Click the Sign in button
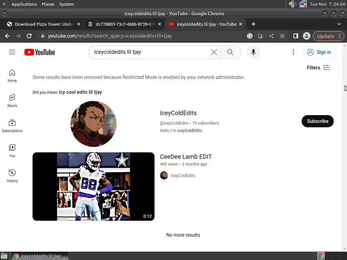 click(319, 52)
